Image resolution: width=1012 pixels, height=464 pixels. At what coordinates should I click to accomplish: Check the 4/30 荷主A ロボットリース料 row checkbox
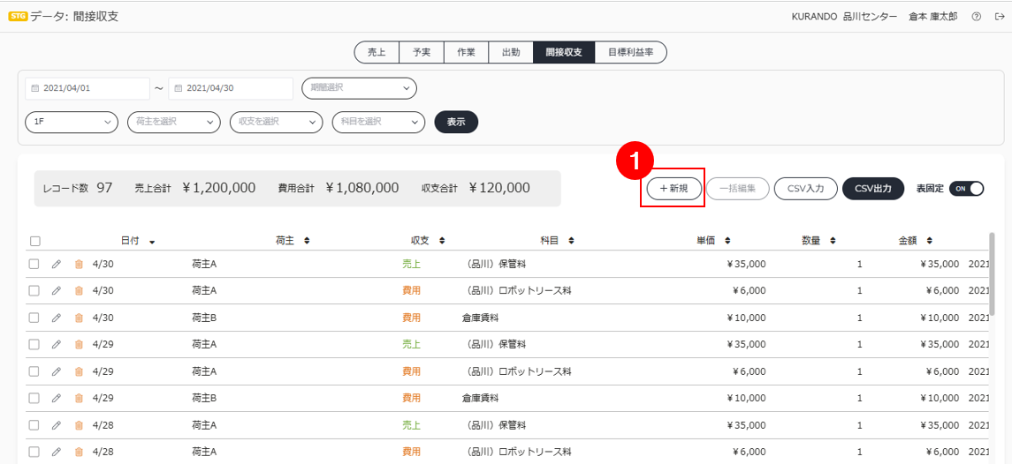(34, 290)
